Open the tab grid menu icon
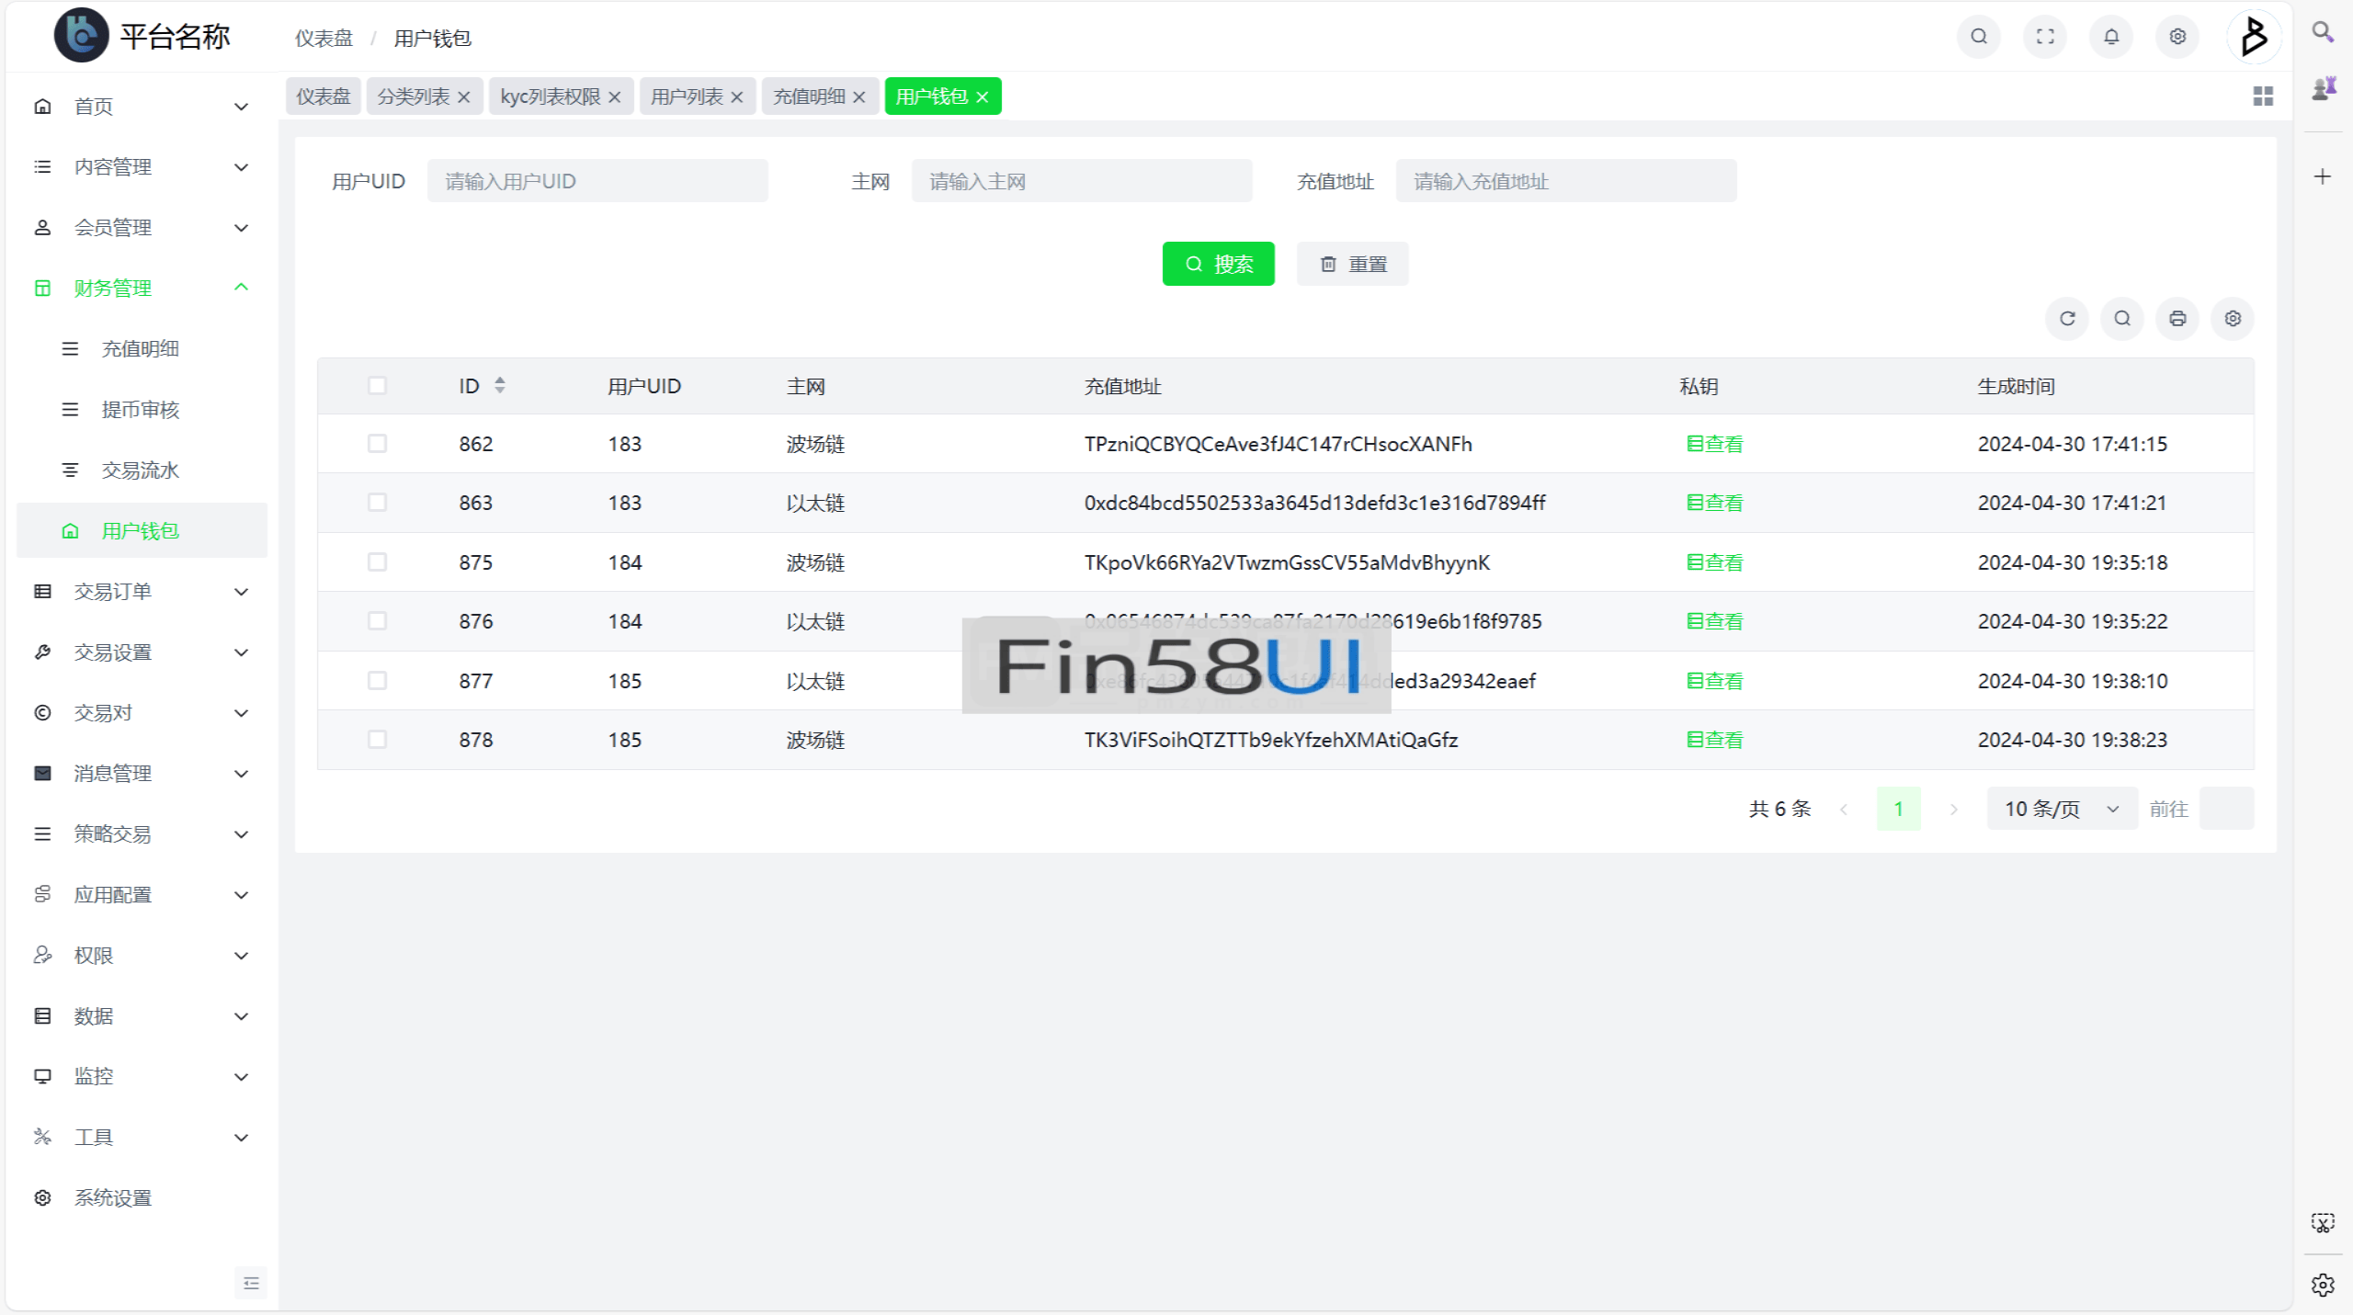The height and width of the screenshot is (1315, 2353). [x=2263, y=96]
